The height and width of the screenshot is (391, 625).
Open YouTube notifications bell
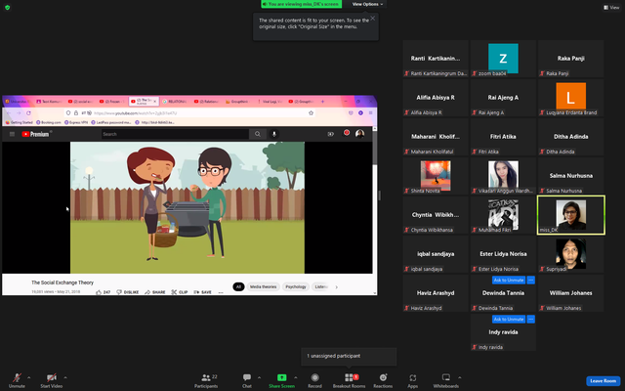(x=347, y=133)
